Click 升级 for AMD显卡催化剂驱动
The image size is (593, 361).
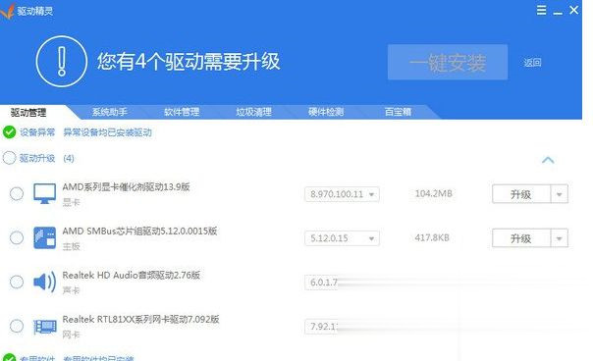521,194
